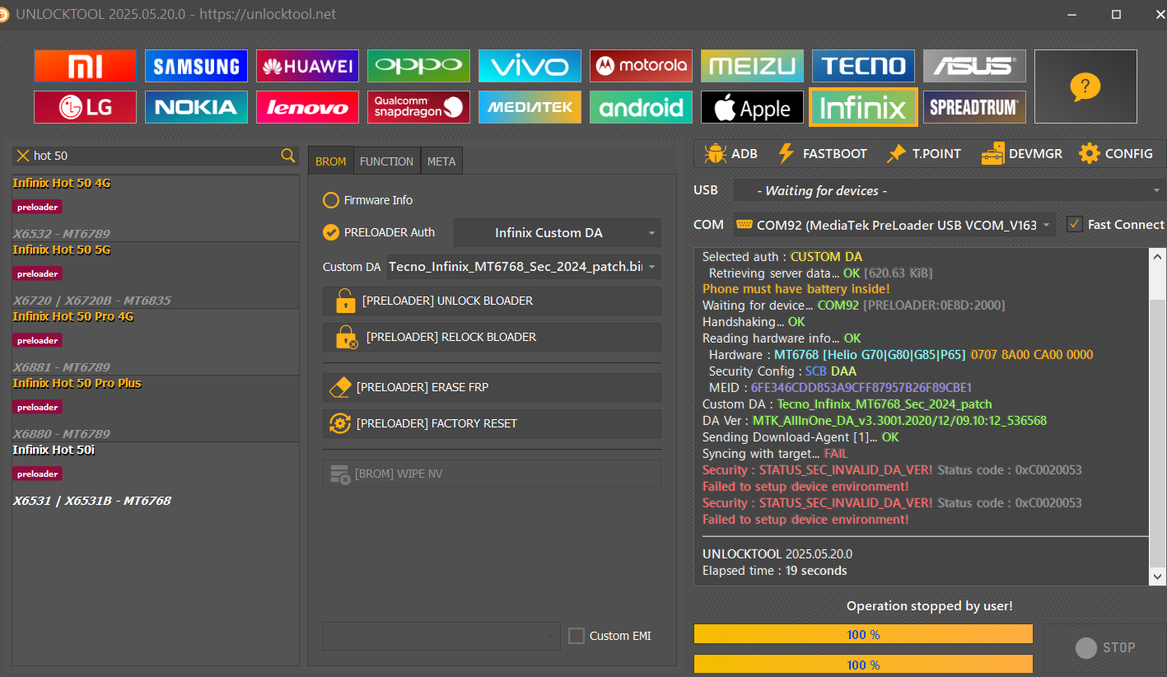The width and height of the screenshot is (1167, 677).
Task: Click the MEID value in the log
Action: (x=861, y=388)
